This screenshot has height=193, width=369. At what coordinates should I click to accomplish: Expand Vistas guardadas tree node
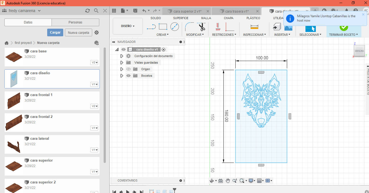[122, 63]
